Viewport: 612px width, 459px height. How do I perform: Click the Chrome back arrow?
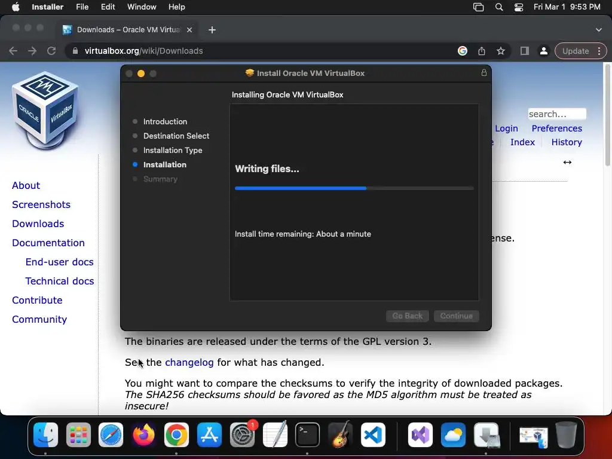[x=13, y=51]
